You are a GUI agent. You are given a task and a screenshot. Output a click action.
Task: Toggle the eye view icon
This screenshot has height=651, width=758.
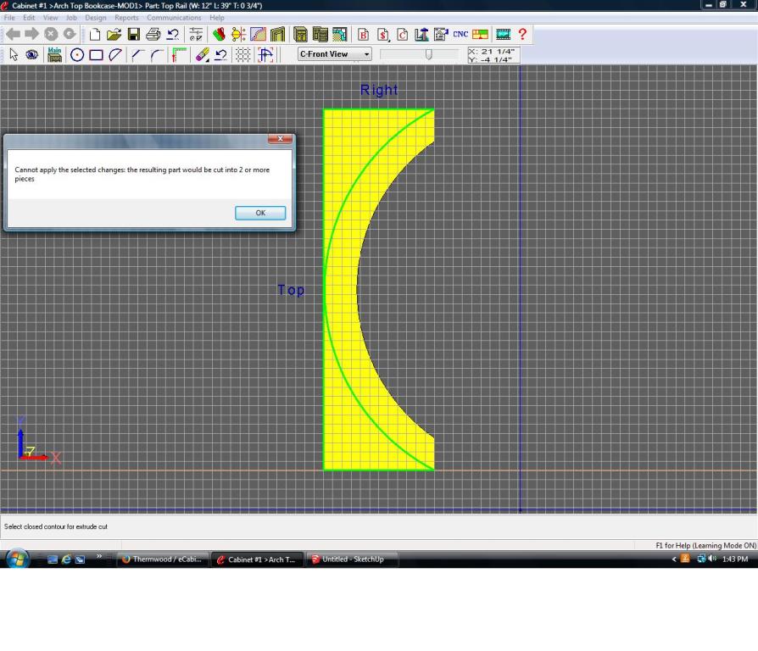point(32,55)
